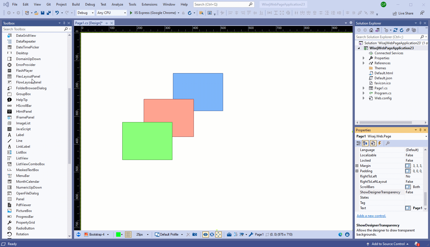Image resolution: width=430 pixels, height=247 pixels.
Task: Click the 'Adds a new control.' link
Action: [x=371, y=216]
